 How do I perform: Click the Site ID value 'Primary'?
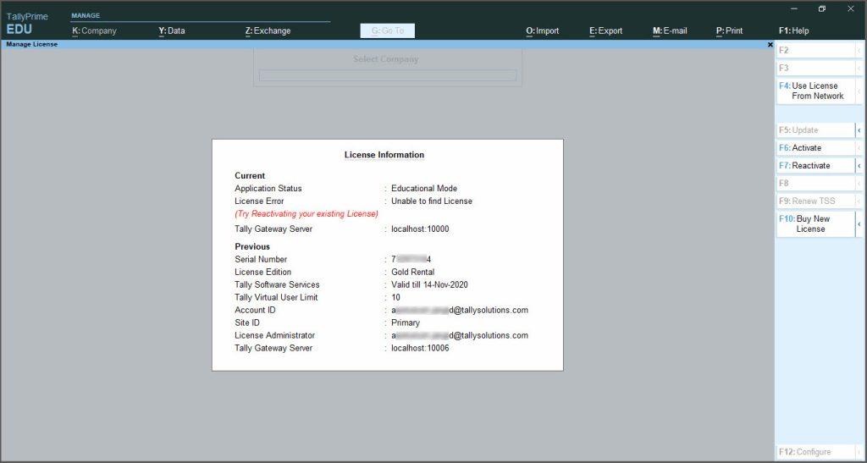coord(406,322)
